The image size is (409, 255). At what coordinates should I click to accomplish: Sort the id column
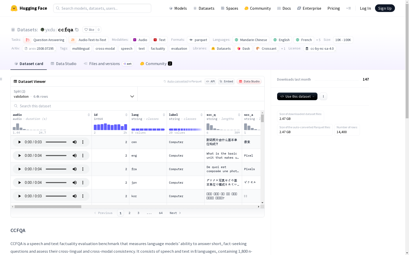pyautogui.click(x=126, y=115)
